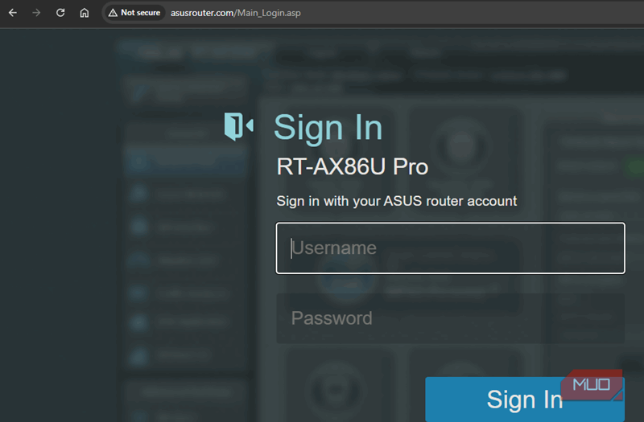Open the Not secure site info chip
The height and width of the screenshot is (422, 644).
coord(134,13)
